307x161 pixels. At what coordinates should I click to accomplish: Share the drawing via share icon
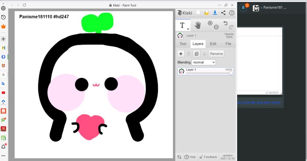click(223, 13)
